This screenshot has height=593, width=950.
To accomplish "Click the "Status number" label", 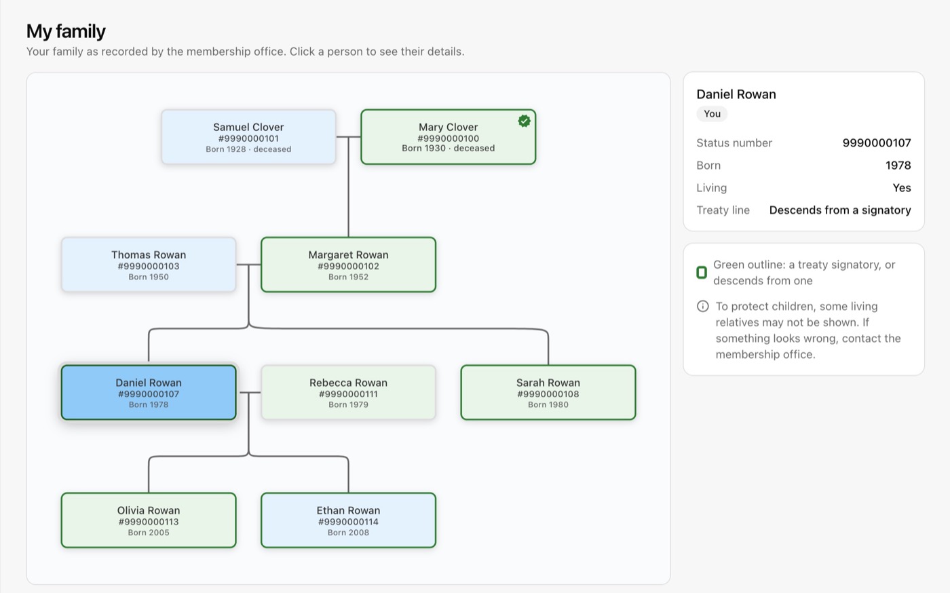I will (734, 143).
